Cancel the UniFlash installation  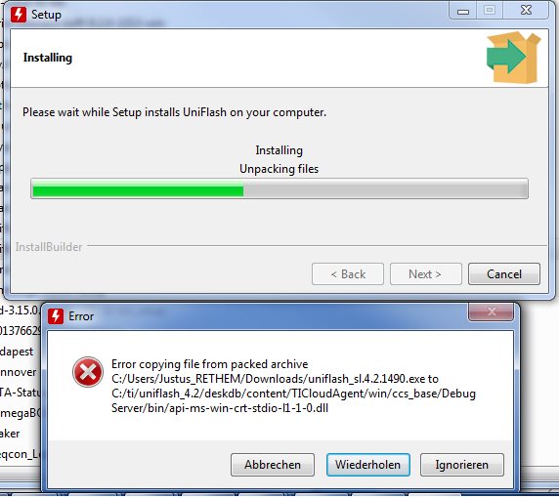tap(504, 274)
